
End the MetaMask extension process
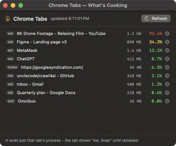(167, 50)
